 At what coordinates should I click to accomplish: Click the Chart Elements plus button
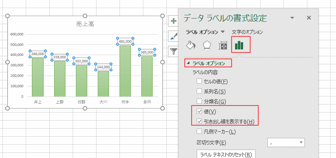[173, 21]
